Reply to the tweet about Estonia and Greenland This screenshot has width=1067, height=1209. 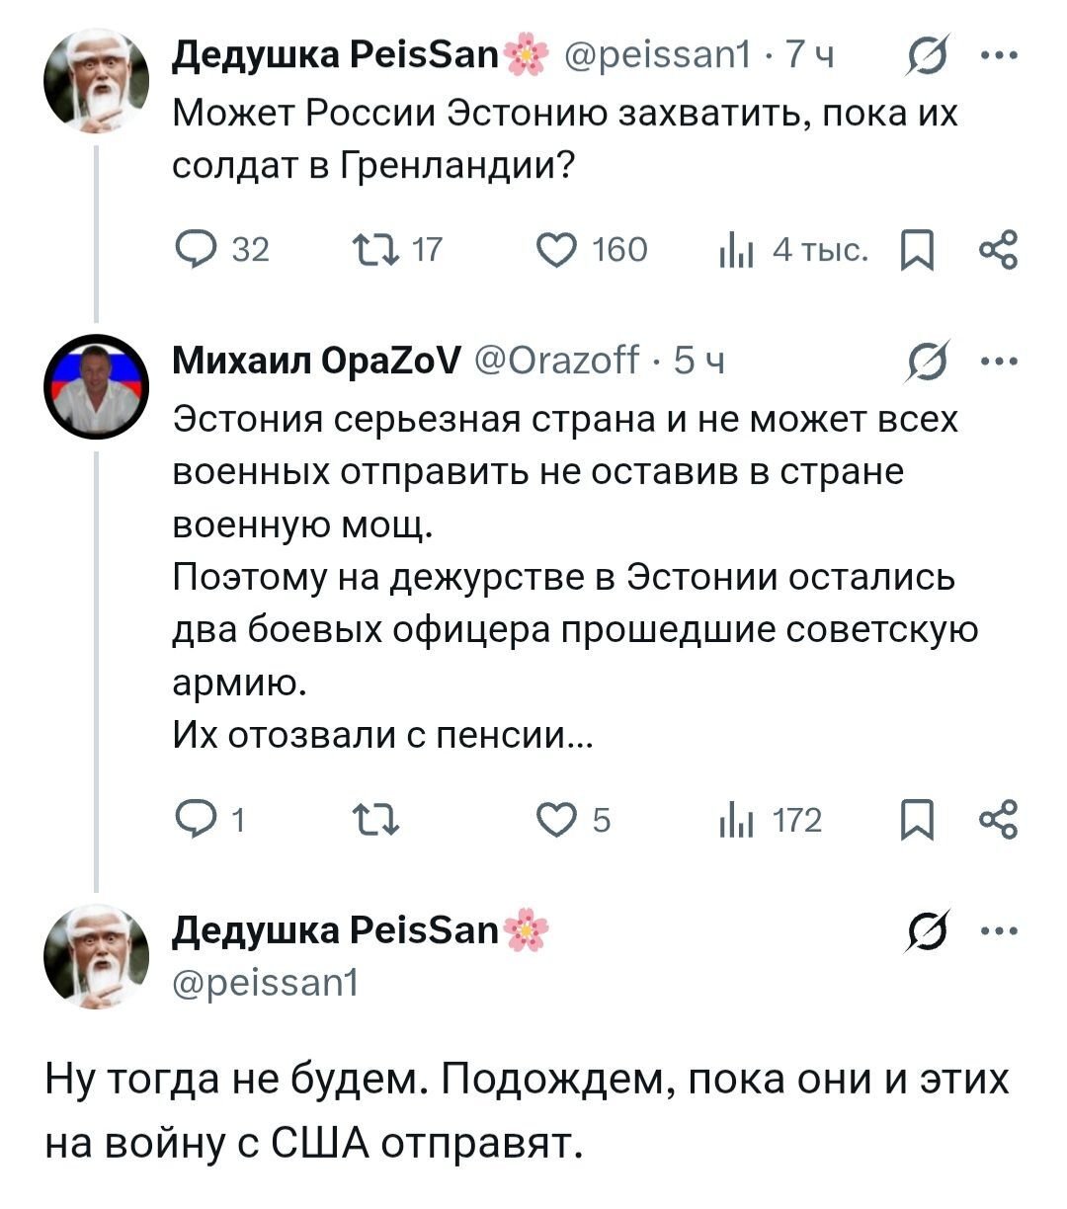tap(198, 250)
